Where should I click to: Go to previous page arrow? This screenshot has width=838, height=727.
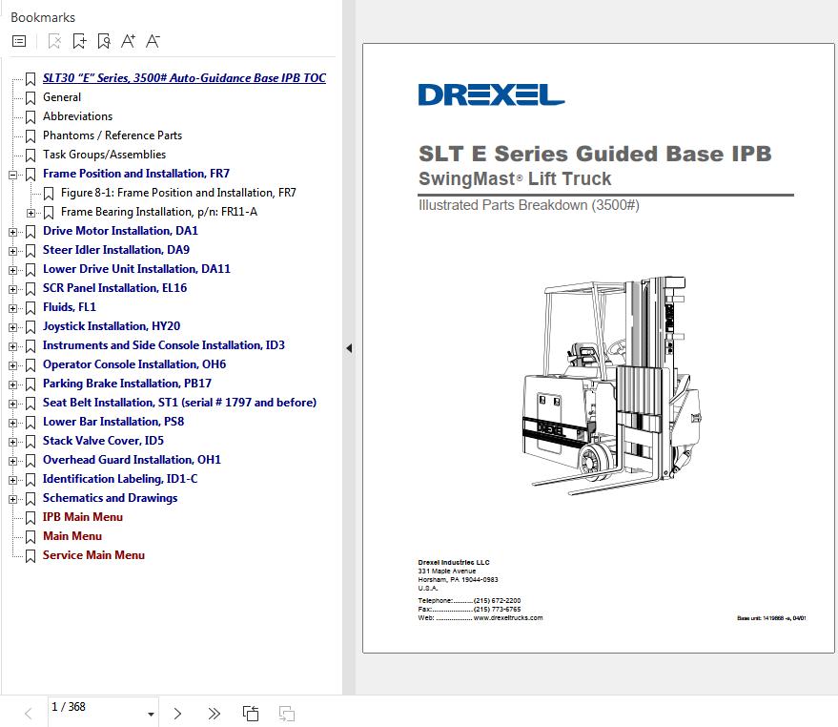pos(29,714)
